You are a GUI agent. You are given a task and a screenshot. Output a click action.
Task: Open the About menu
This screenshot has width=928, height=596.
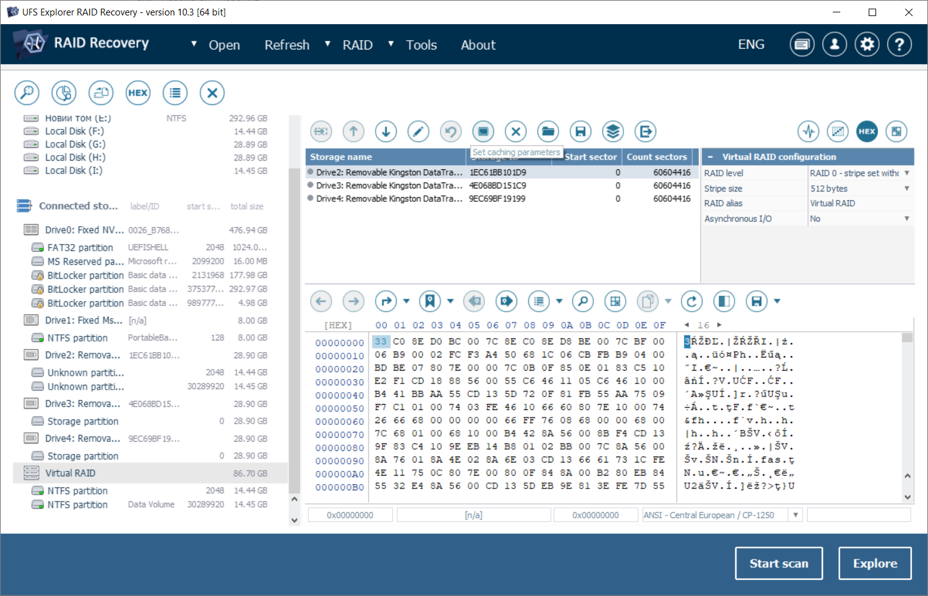point(478,45)
